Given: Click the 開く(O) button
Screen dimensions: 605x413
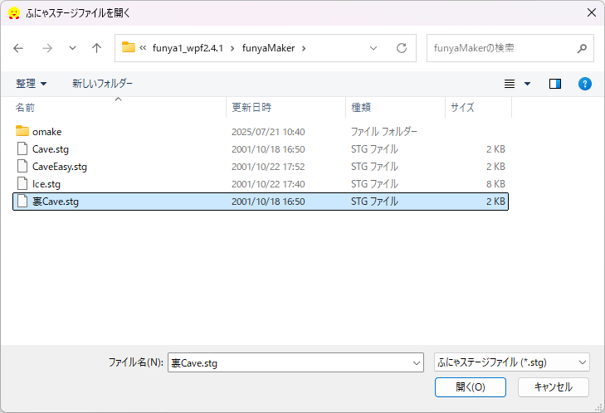Looking at the screenshot, I should click(x=471, y=386).
